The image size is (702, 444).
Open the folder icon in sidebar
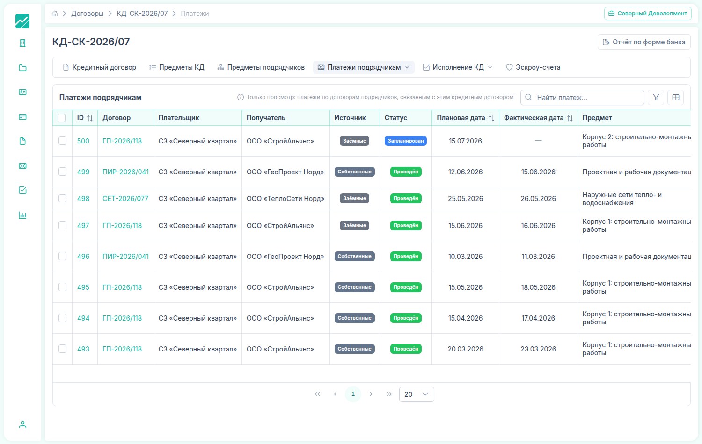(x=22, y=68)
